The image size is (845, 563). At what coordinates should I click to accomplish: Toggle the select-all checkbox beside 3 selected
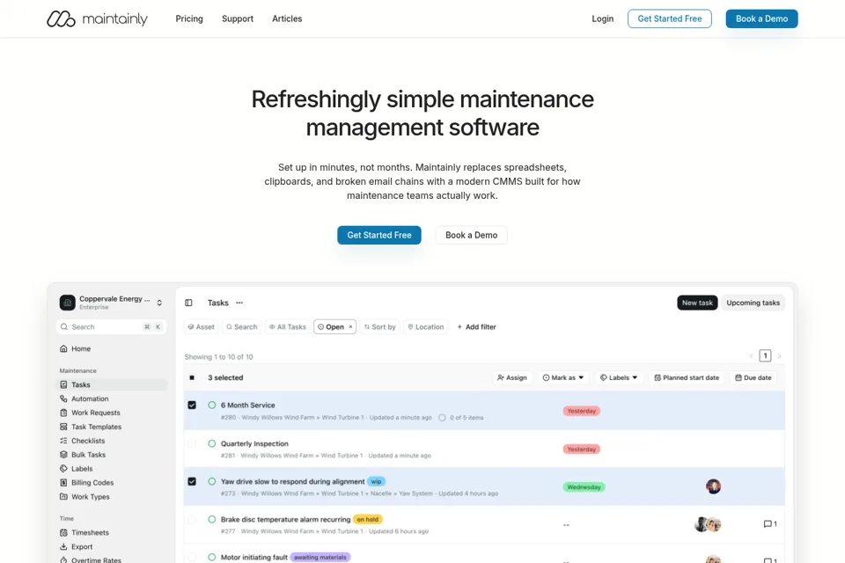tap(192, 377)
